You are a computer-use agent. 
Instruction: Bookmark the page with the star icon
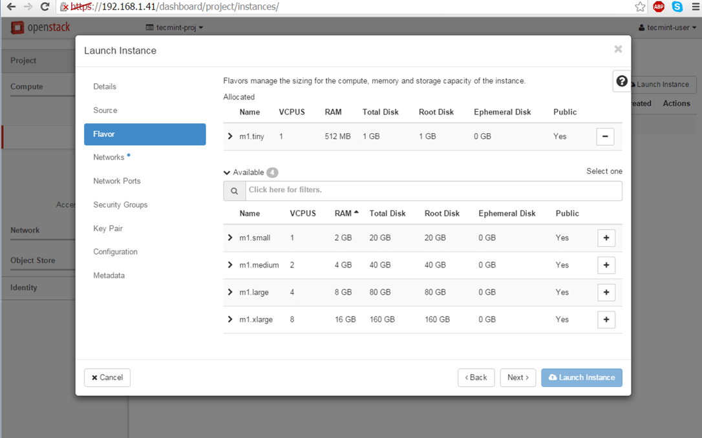(x=639, y=6)
